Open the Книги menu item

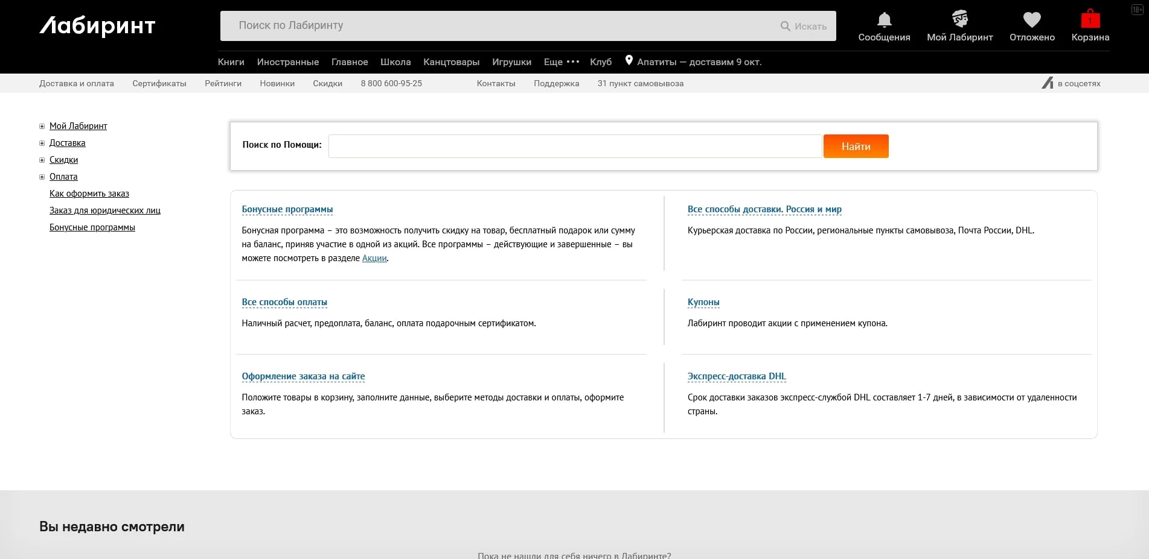pyautogui.click(x=231, y=62)
